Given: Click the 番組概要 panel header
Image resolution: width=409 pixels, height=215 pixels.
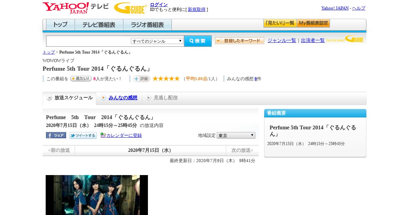Looking at the screenshot, I should point(315,113).
